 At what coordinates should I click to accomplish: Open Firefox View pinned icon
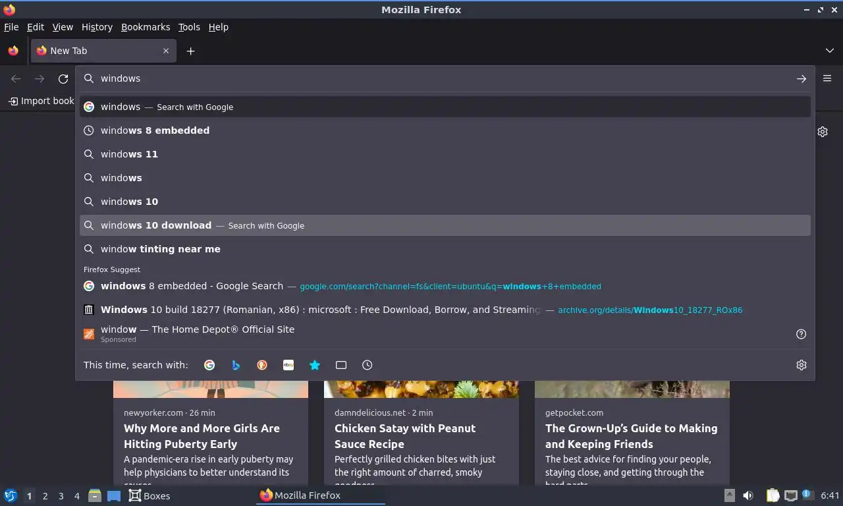click(x=13, y=51)
